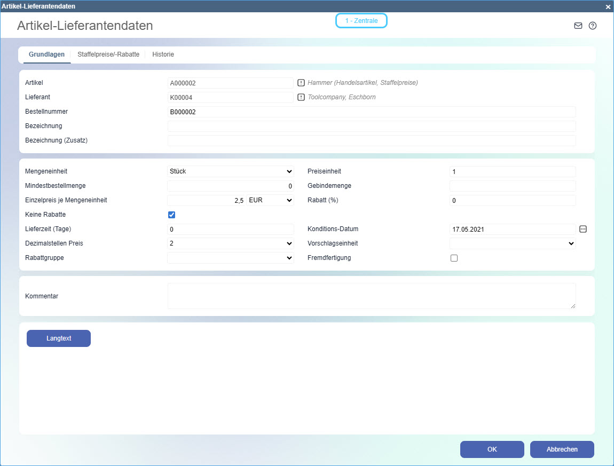Open the help question mark icon
The width and height of the screenshot is (614, 466).
[592, 26]
